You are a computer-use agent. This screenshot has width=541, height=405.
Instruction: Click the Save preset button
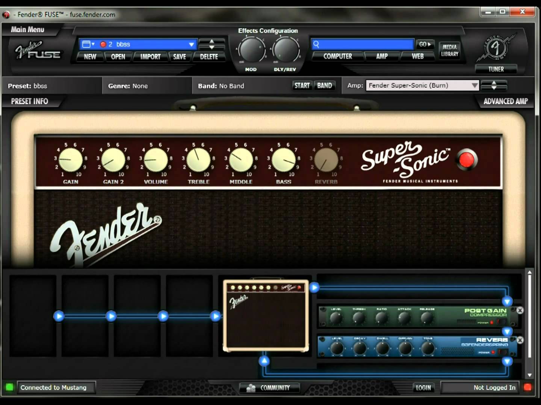coord(180,57)
